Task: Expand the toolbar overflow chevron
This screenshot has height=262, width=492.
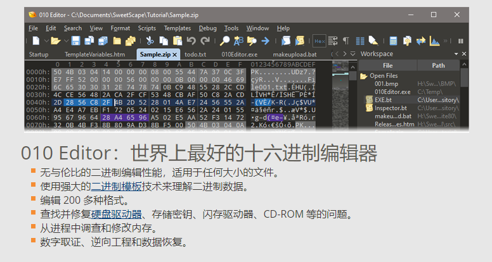Action: tap(445, 41)
